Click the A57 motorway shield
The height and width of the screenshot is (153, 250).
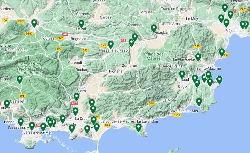(x=74, y=103)
